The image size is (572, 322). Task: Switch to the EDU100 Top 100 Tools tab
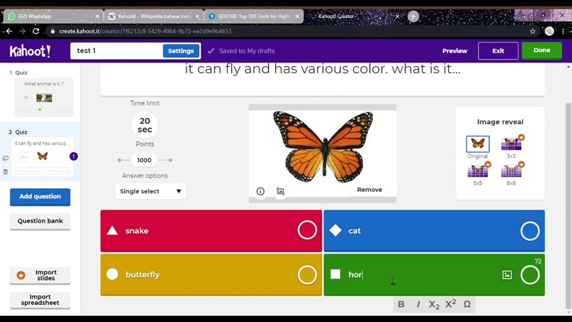point(254,17)
